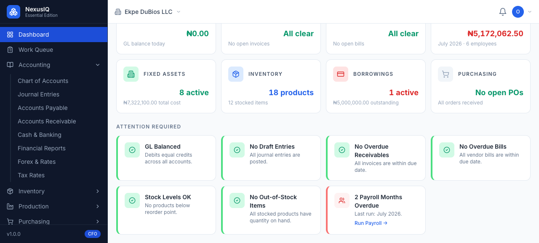Open Cash & Banking
The image size is (539, 243).
[x=40, y=135]
